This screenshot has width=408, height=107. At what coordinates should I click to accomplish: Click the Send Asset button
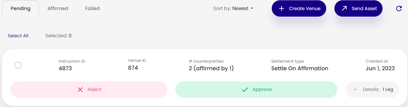358,8
